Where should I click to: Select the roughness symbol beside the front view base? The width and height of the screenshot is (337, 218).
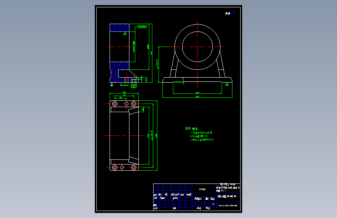click(x=227, y=85)
